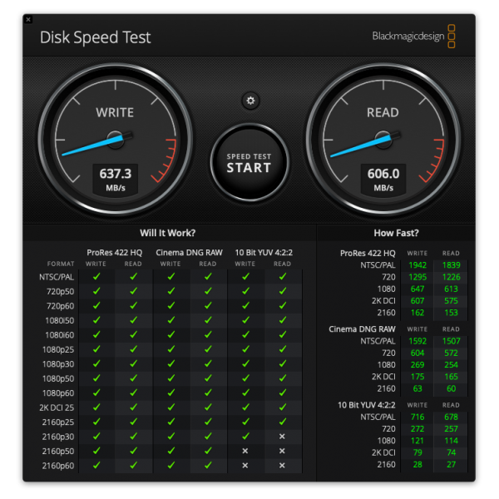Click the How Fast? panel heading
This screenshot has height=499, width=499.
(396, 233)
